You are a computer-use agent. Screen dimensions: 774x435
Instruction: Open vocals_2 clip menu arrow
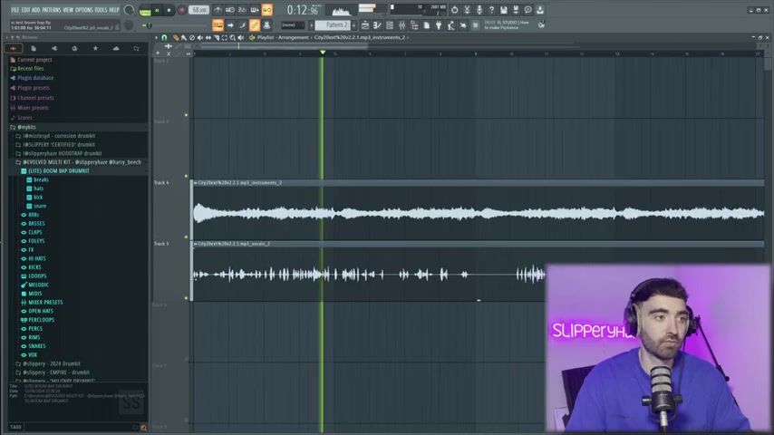tap(196, 244)
